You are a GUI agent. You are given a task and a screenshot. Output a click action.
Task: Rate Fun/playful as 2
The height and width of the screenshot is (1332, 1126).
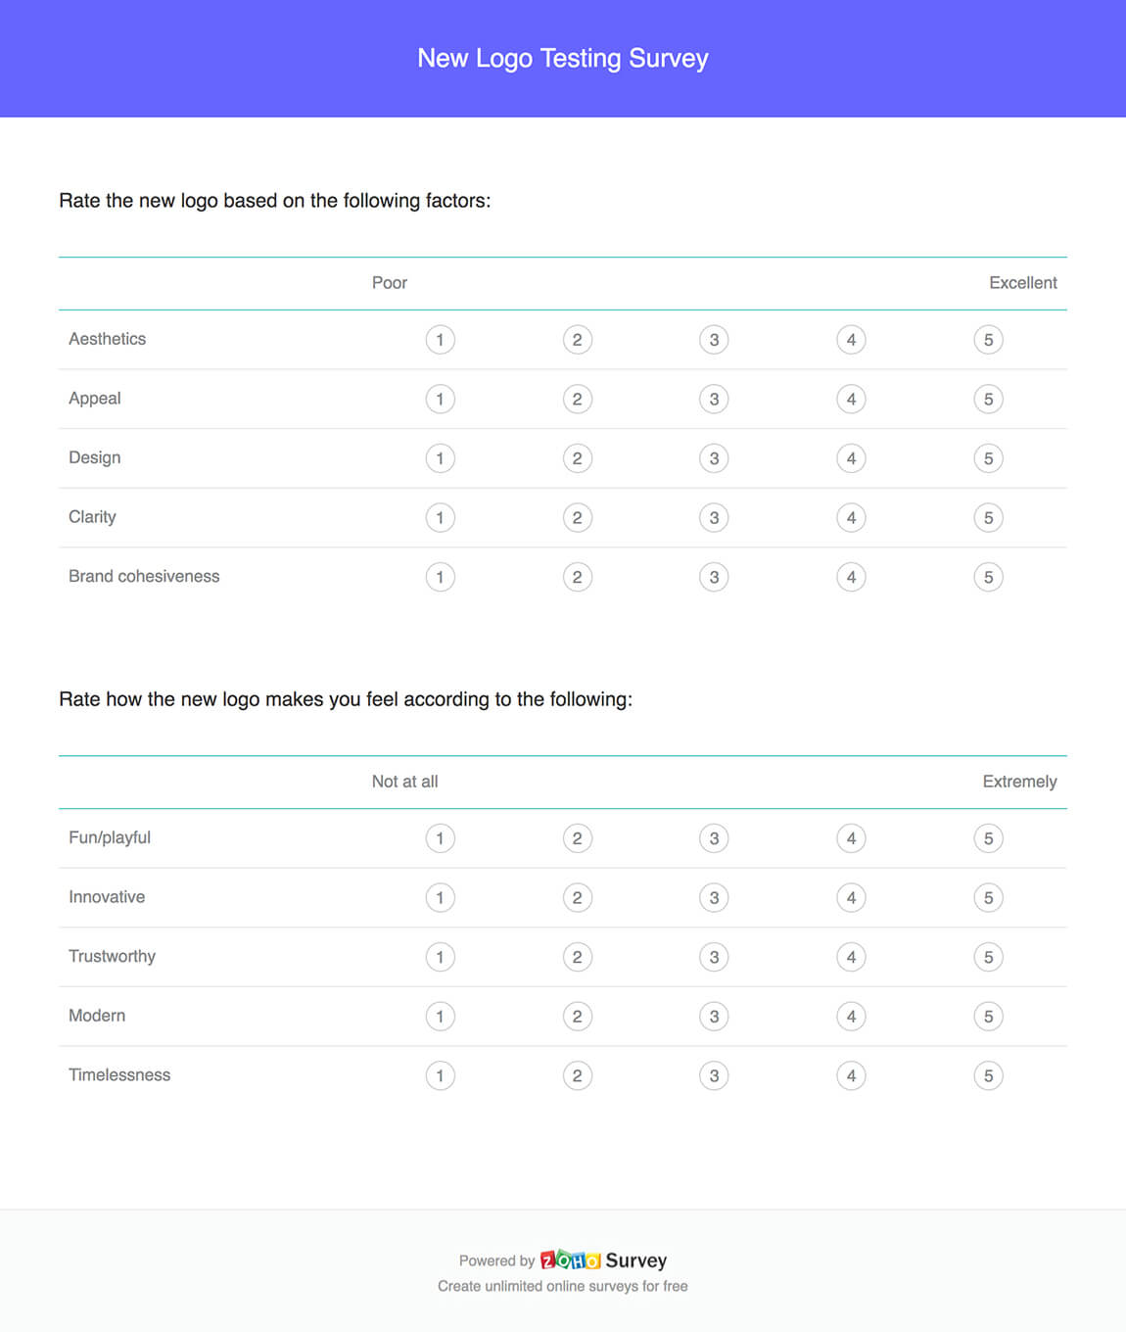[x=577, y=838]
